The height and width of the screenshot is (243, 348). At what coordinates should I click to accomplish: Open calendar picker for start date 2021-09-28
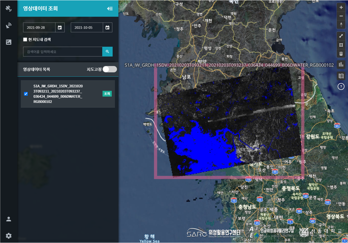coord(60,27)
